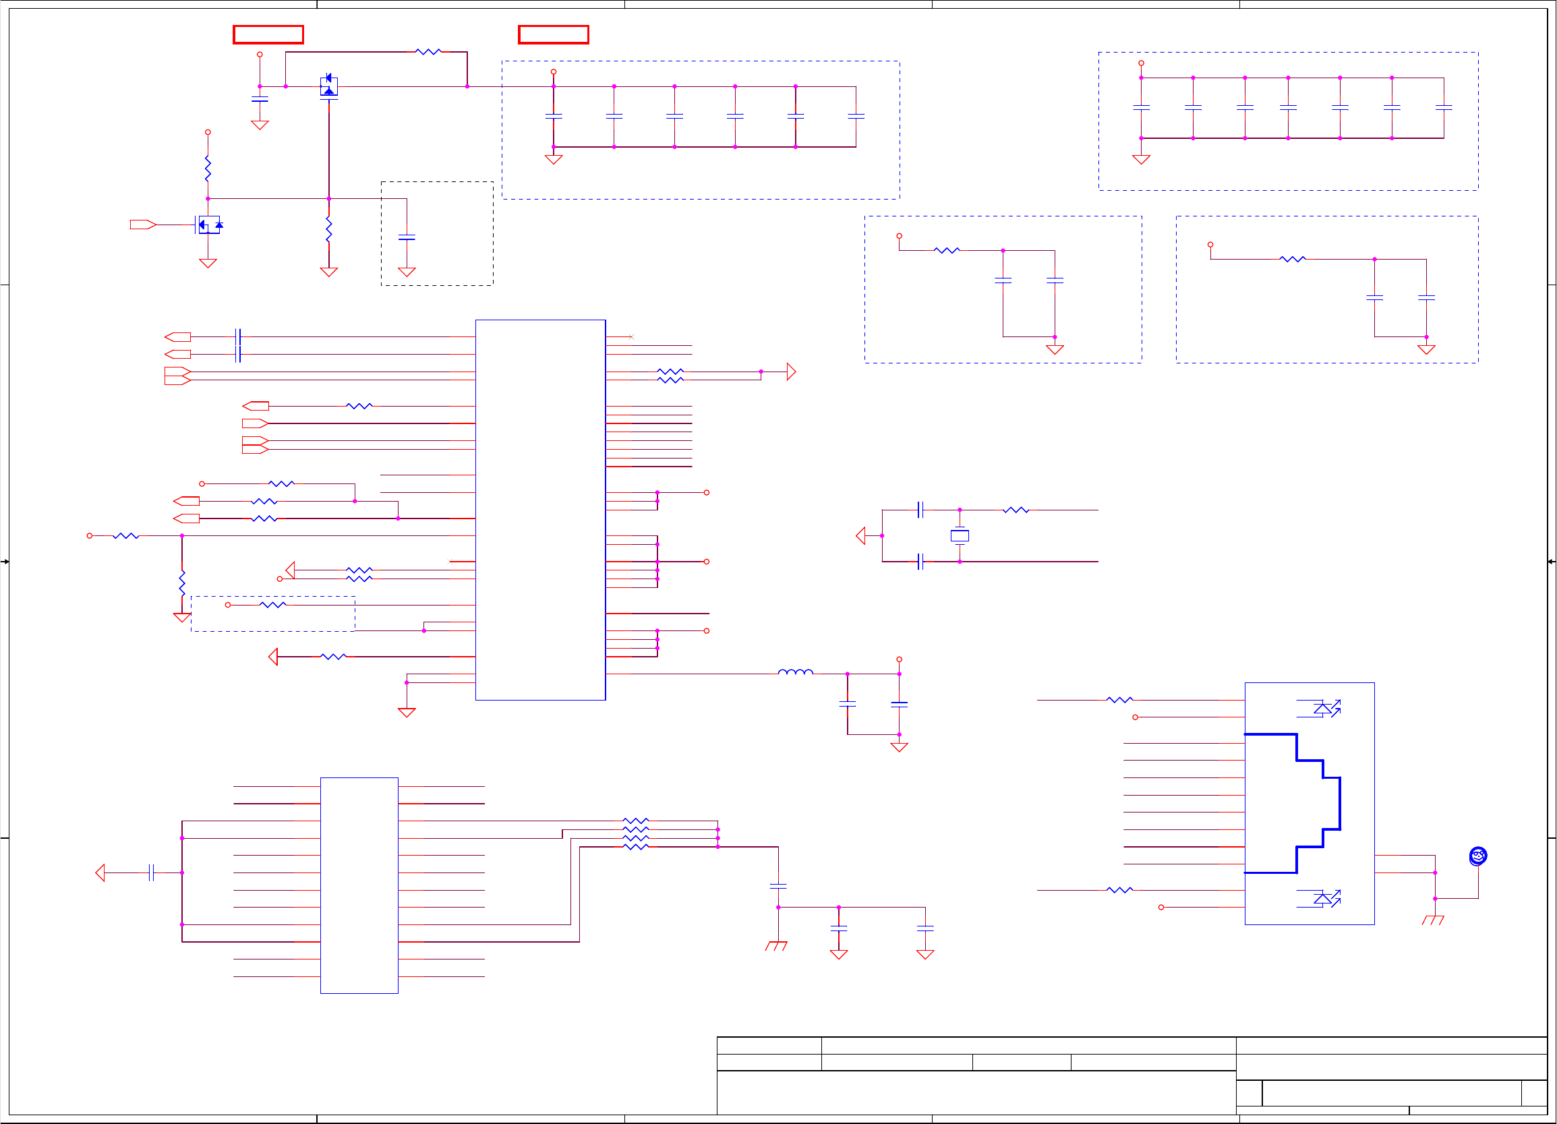Click the large central IC body

pos(540,510)
